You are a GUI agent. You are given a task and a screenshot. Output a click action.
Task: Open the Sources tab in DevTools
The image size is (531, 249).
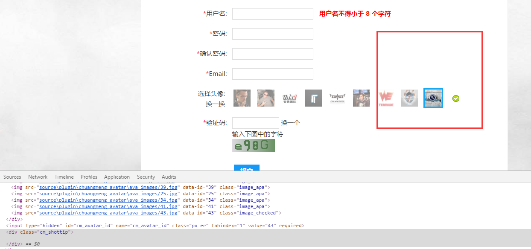[12, 177]
